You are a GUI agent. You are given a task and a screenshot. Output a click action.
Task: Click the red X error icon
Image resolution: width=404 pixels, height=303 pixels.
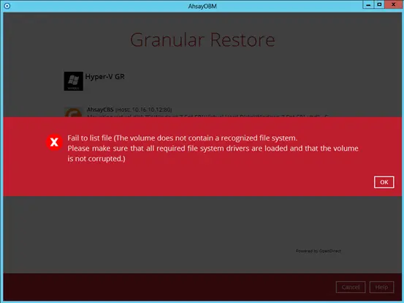54,142
